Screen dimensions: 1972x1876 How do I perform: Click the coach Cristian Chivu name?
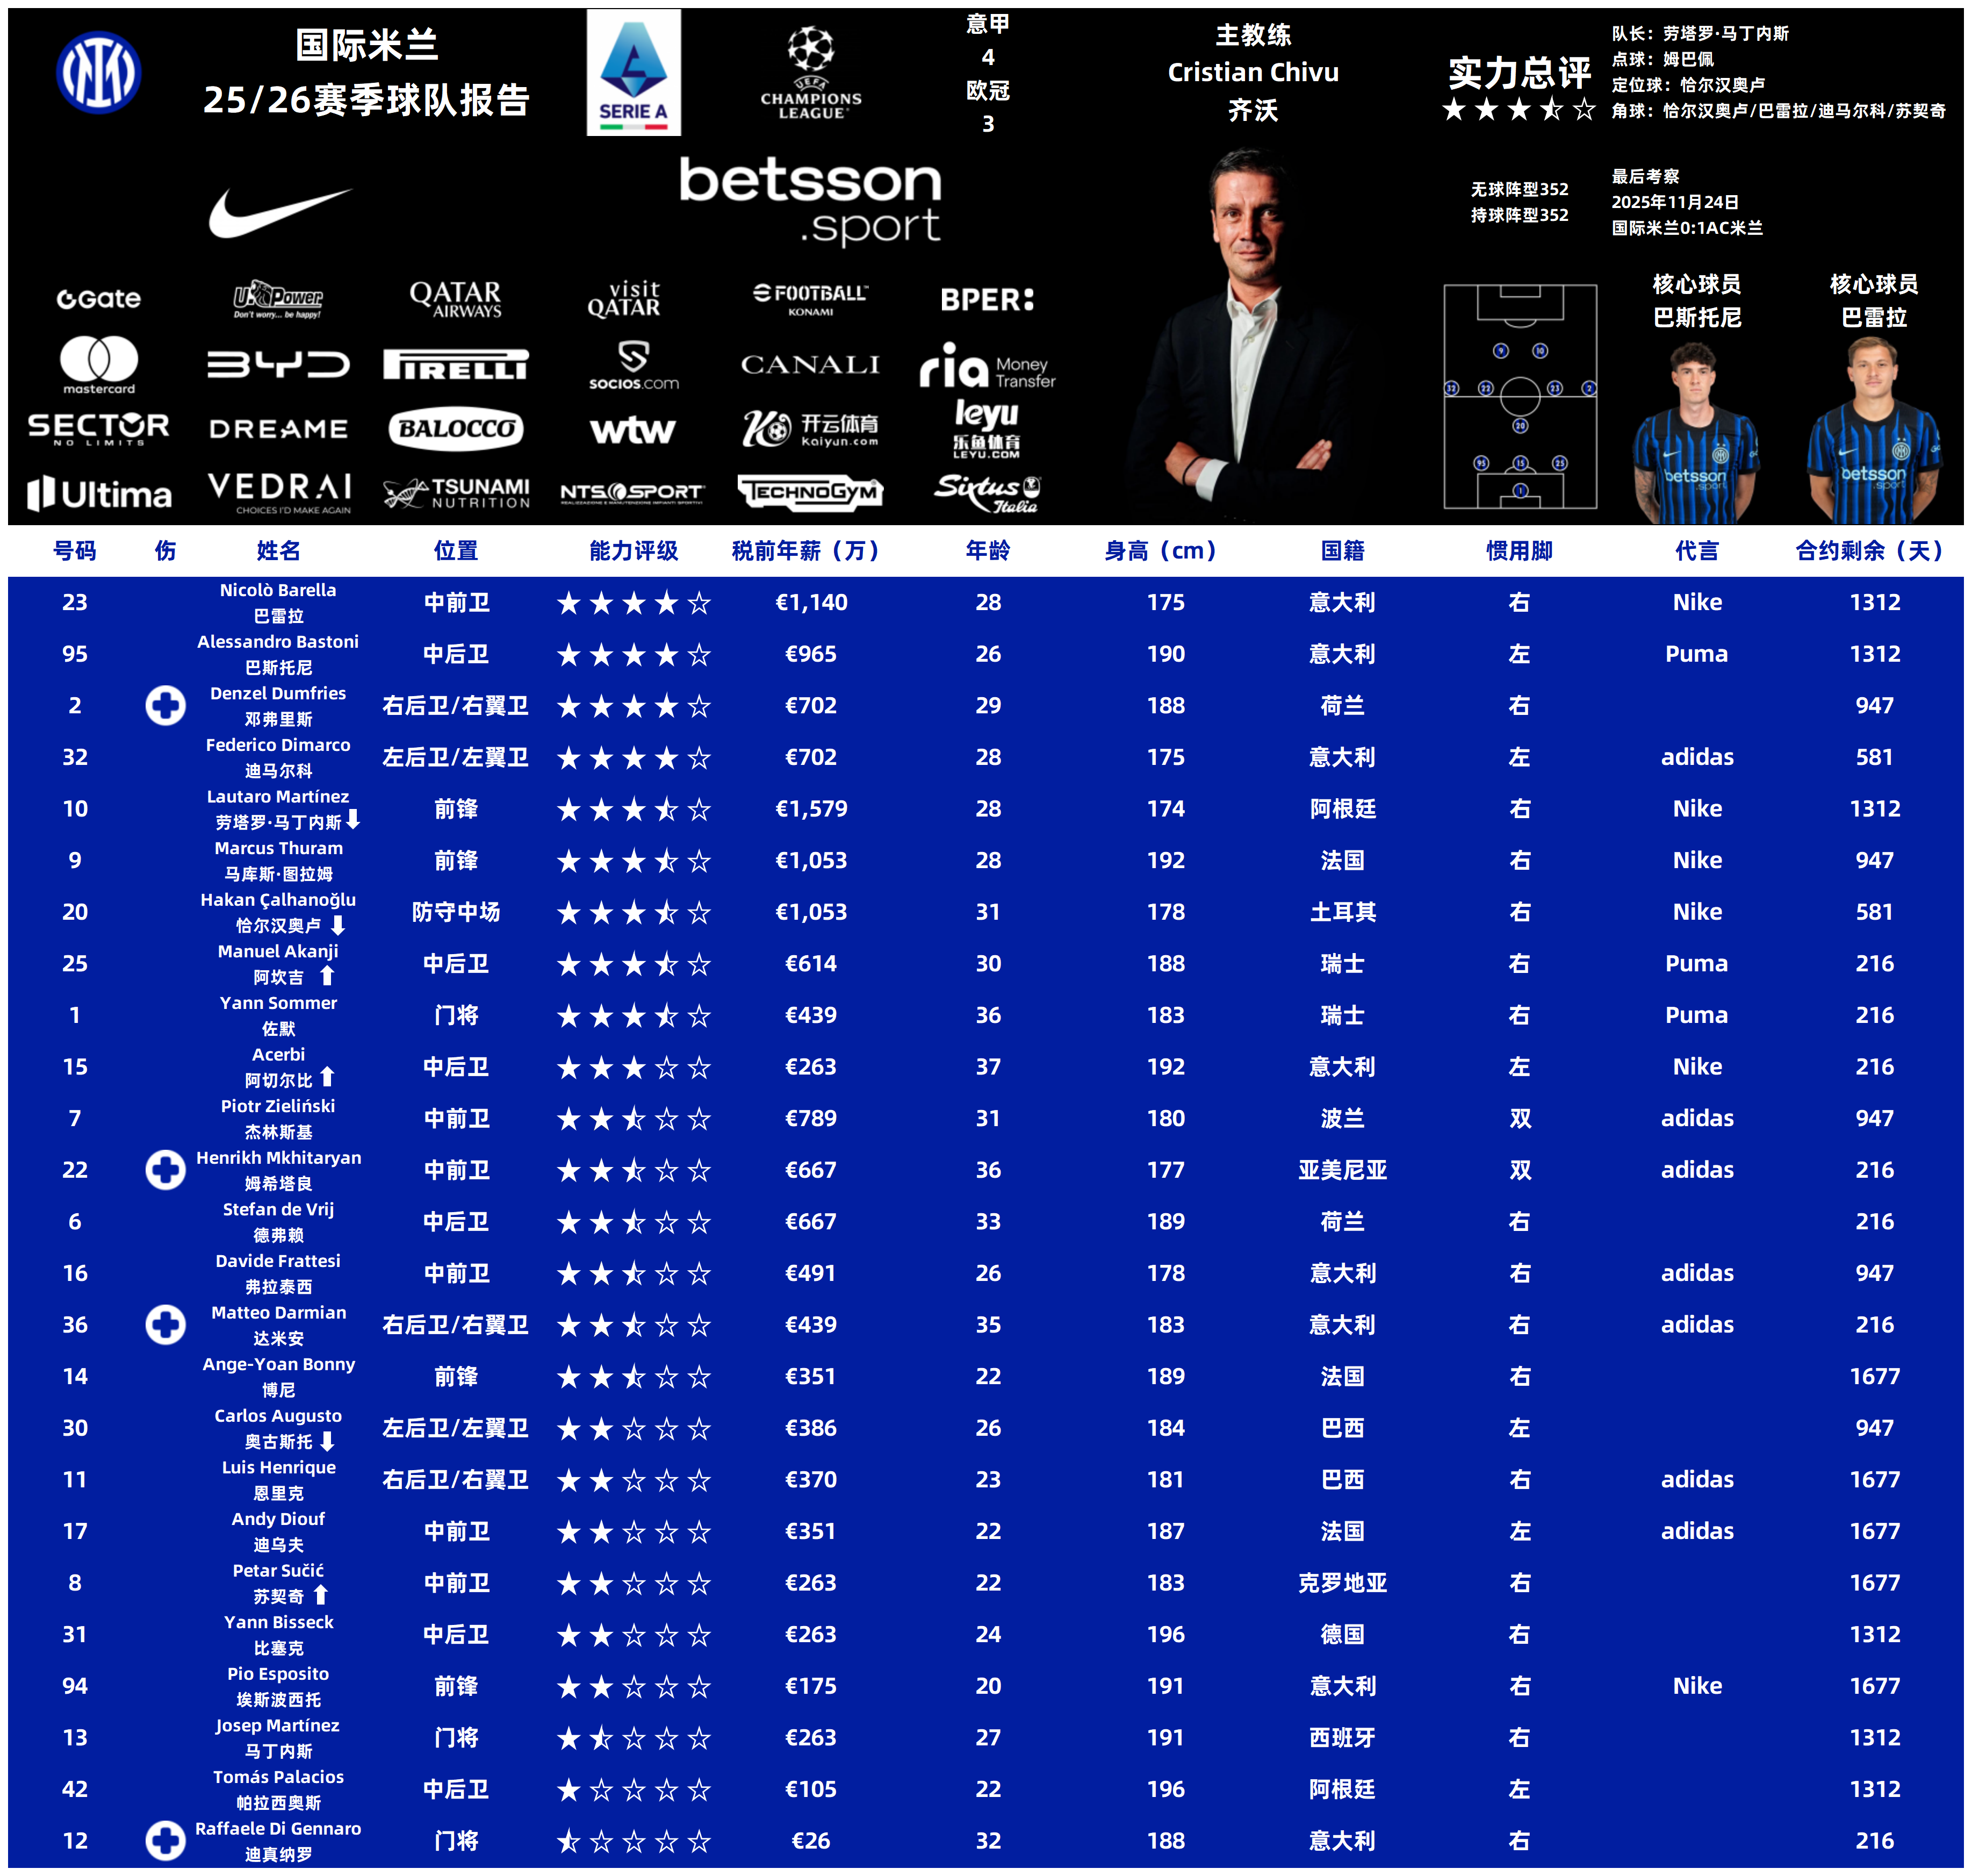1253,72
